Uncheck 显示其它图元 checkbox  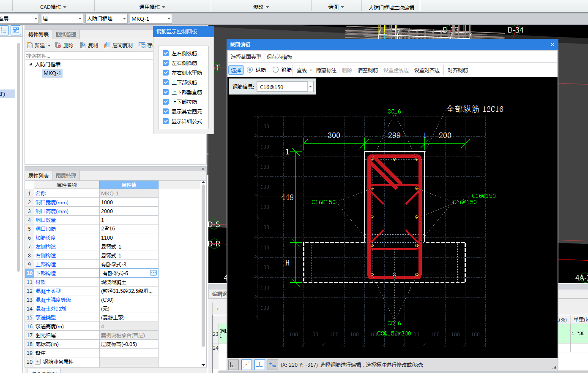coord(166,111)
